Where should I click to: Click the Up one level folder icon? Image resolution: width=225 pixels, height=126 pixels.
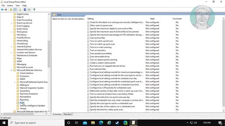click(11, 9)
